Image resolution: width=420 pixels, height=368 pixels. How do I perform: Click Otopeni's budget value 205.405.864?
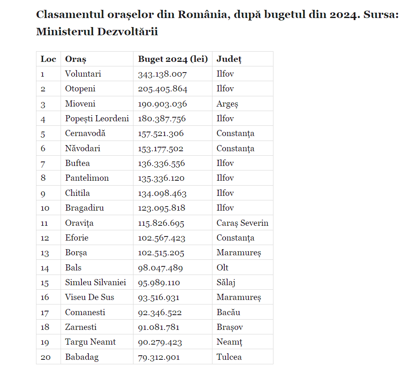pyautogui.click(x=163, y=89)
